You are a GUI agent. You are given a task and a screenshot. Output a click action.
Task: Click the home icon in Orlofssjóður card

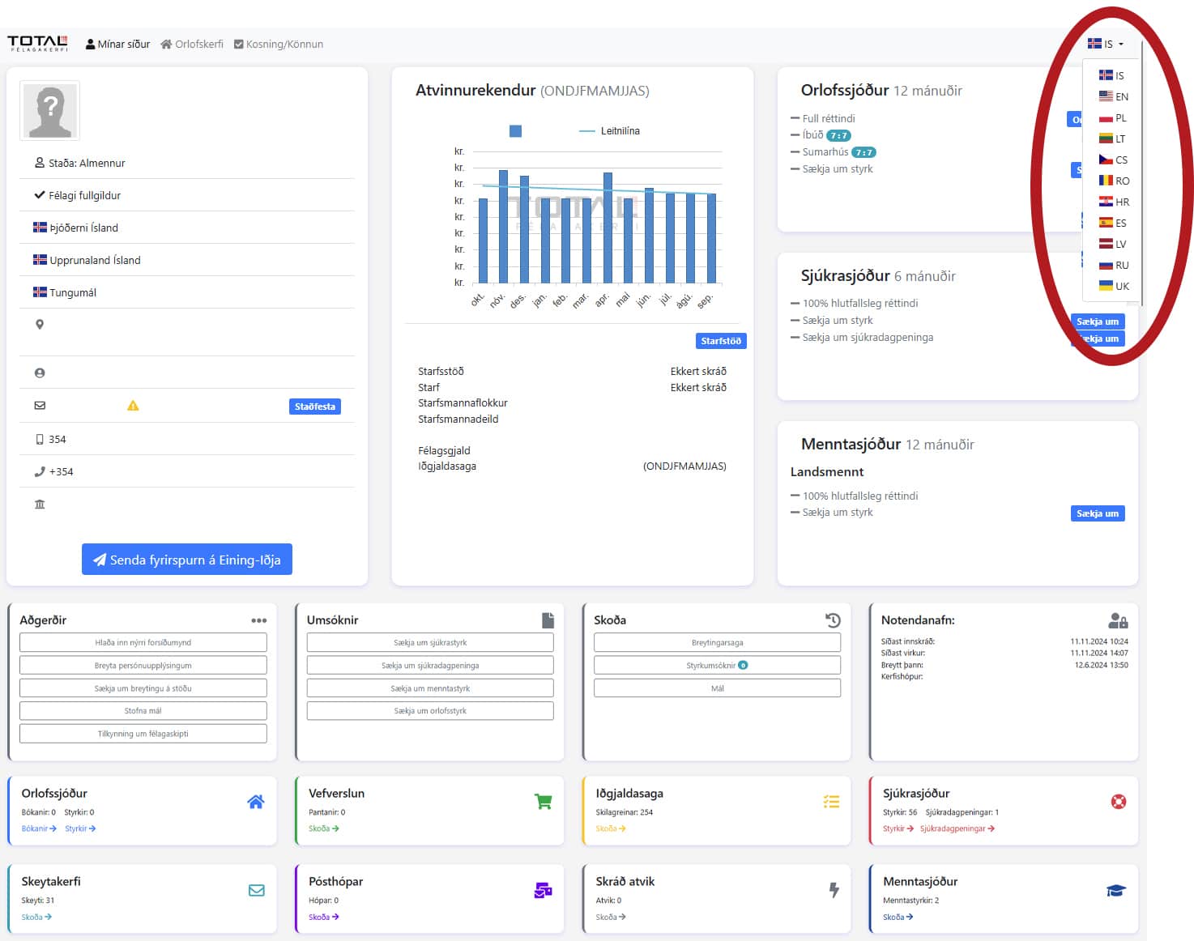255,802
